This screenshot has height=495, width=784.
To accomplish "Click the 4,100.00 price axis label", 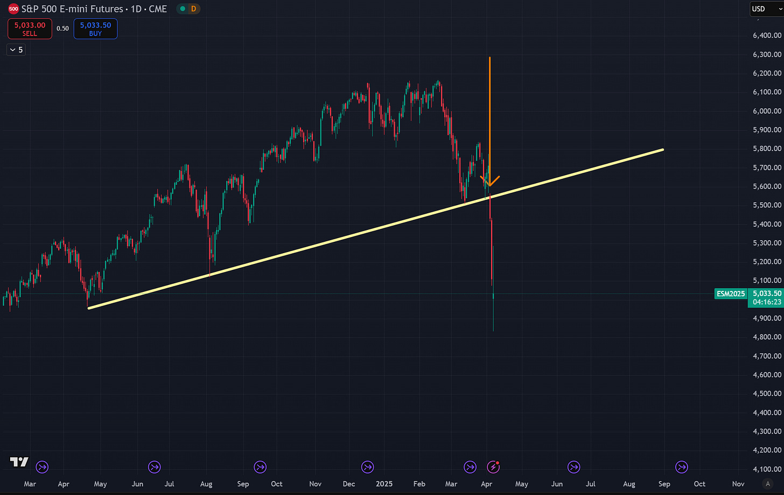I will tap(767, 469).
